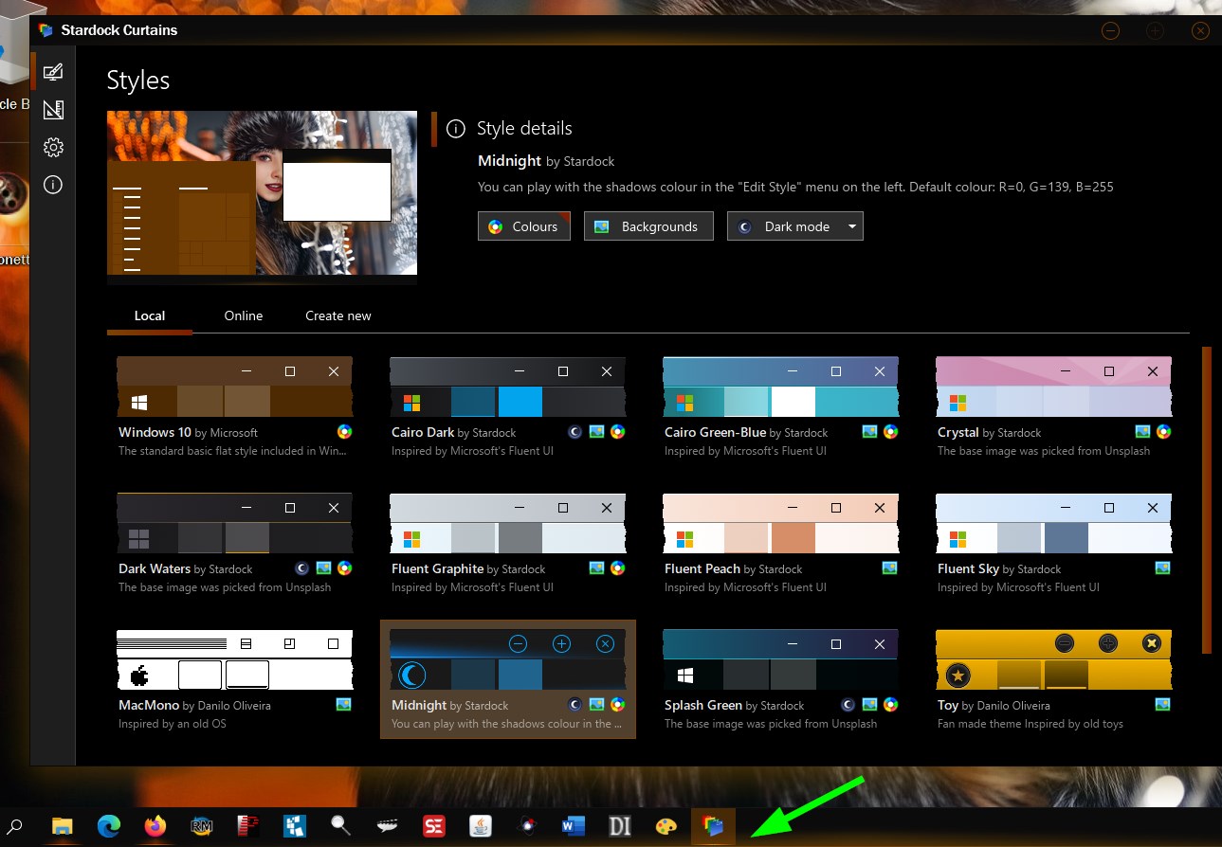Click the background image icon on Cairo Green-Blue
Screen dimensions: 1222x847
pyautogui.click(x=869, y=431)
